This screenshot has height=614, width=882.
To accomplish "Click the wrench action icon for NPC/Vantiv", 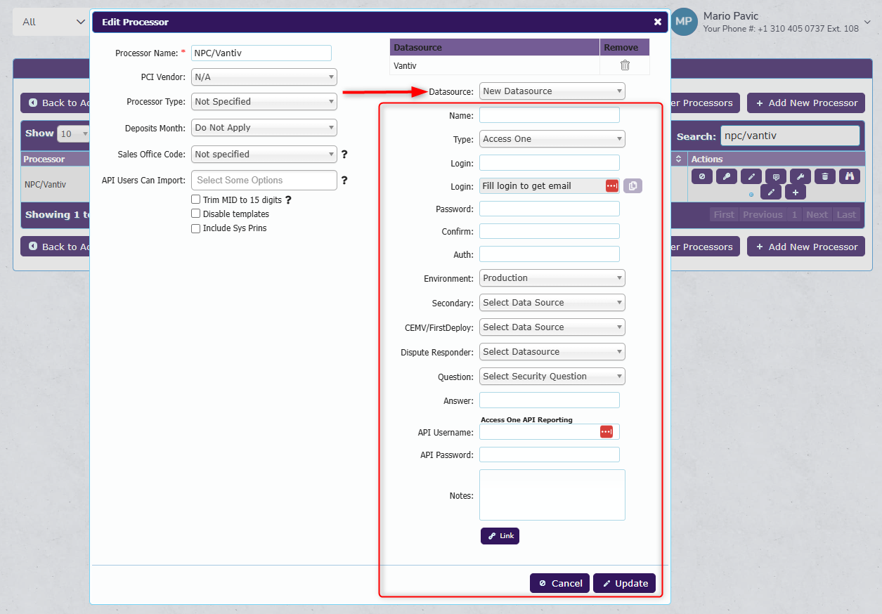I will point(800,176).
